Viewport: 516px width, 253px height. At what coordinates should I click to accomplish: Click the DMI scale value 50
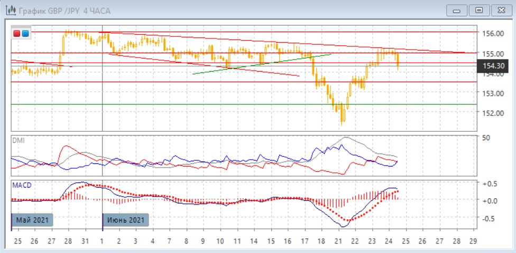[487, 138]
